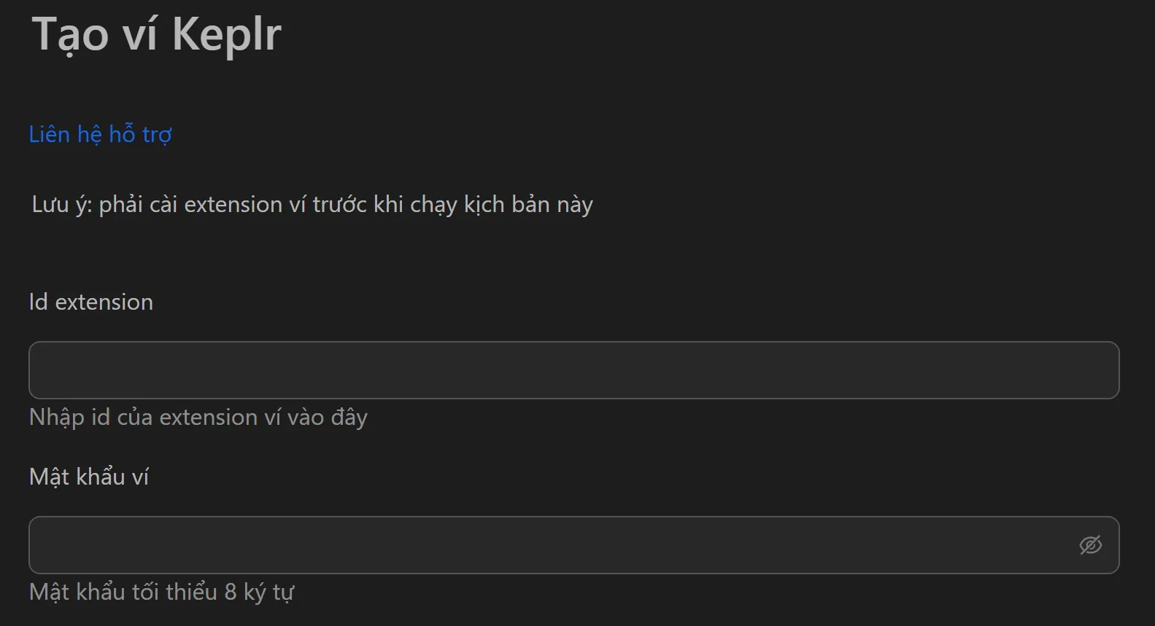Open the 'Liên hệ hỗ trợ' support link
This screenshot has height=626, width=1155.
click(x=101, y=134)
